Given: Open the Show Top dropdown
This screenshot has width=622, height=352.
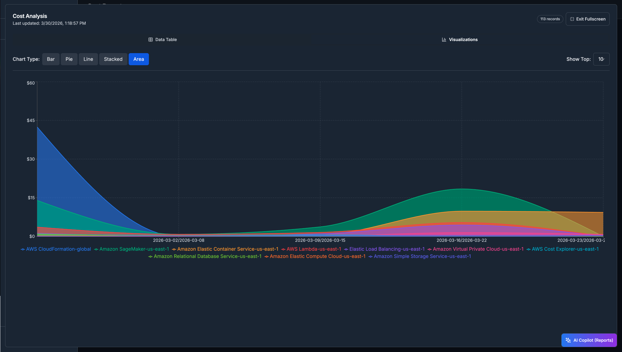Looking at the screenshot, I should (601, 59).
